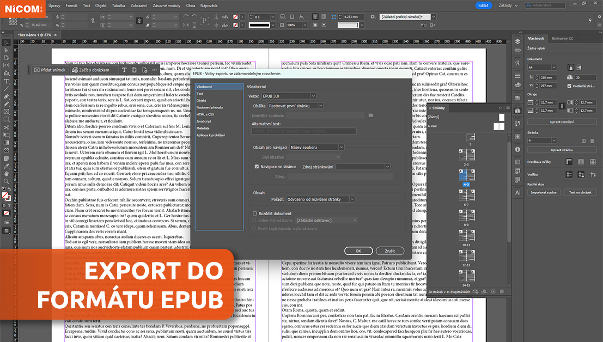Toggle the Navigace ve stránce checkbox
This screenshot has width=603, height=342.
point(257,167)
